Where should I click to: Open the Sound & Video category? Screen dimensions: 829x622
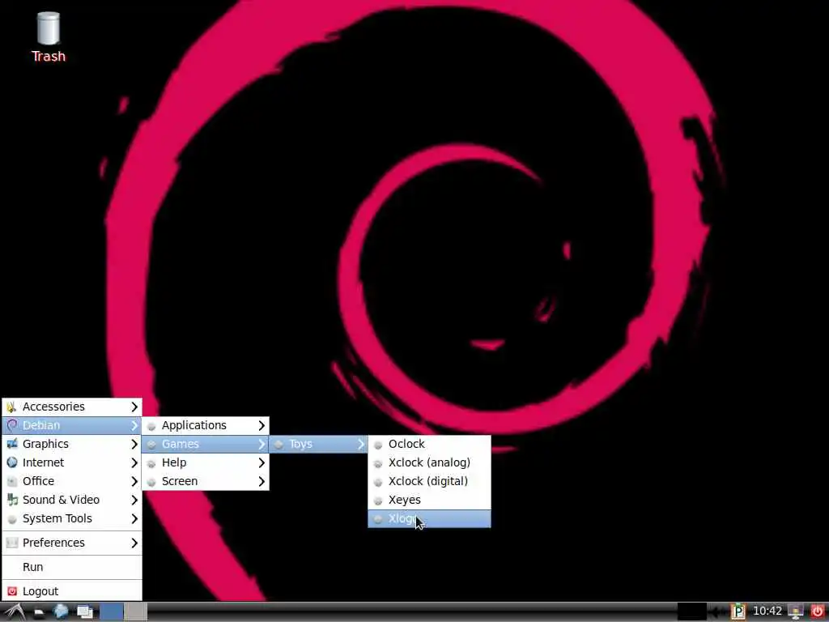(x=72, y=500)
